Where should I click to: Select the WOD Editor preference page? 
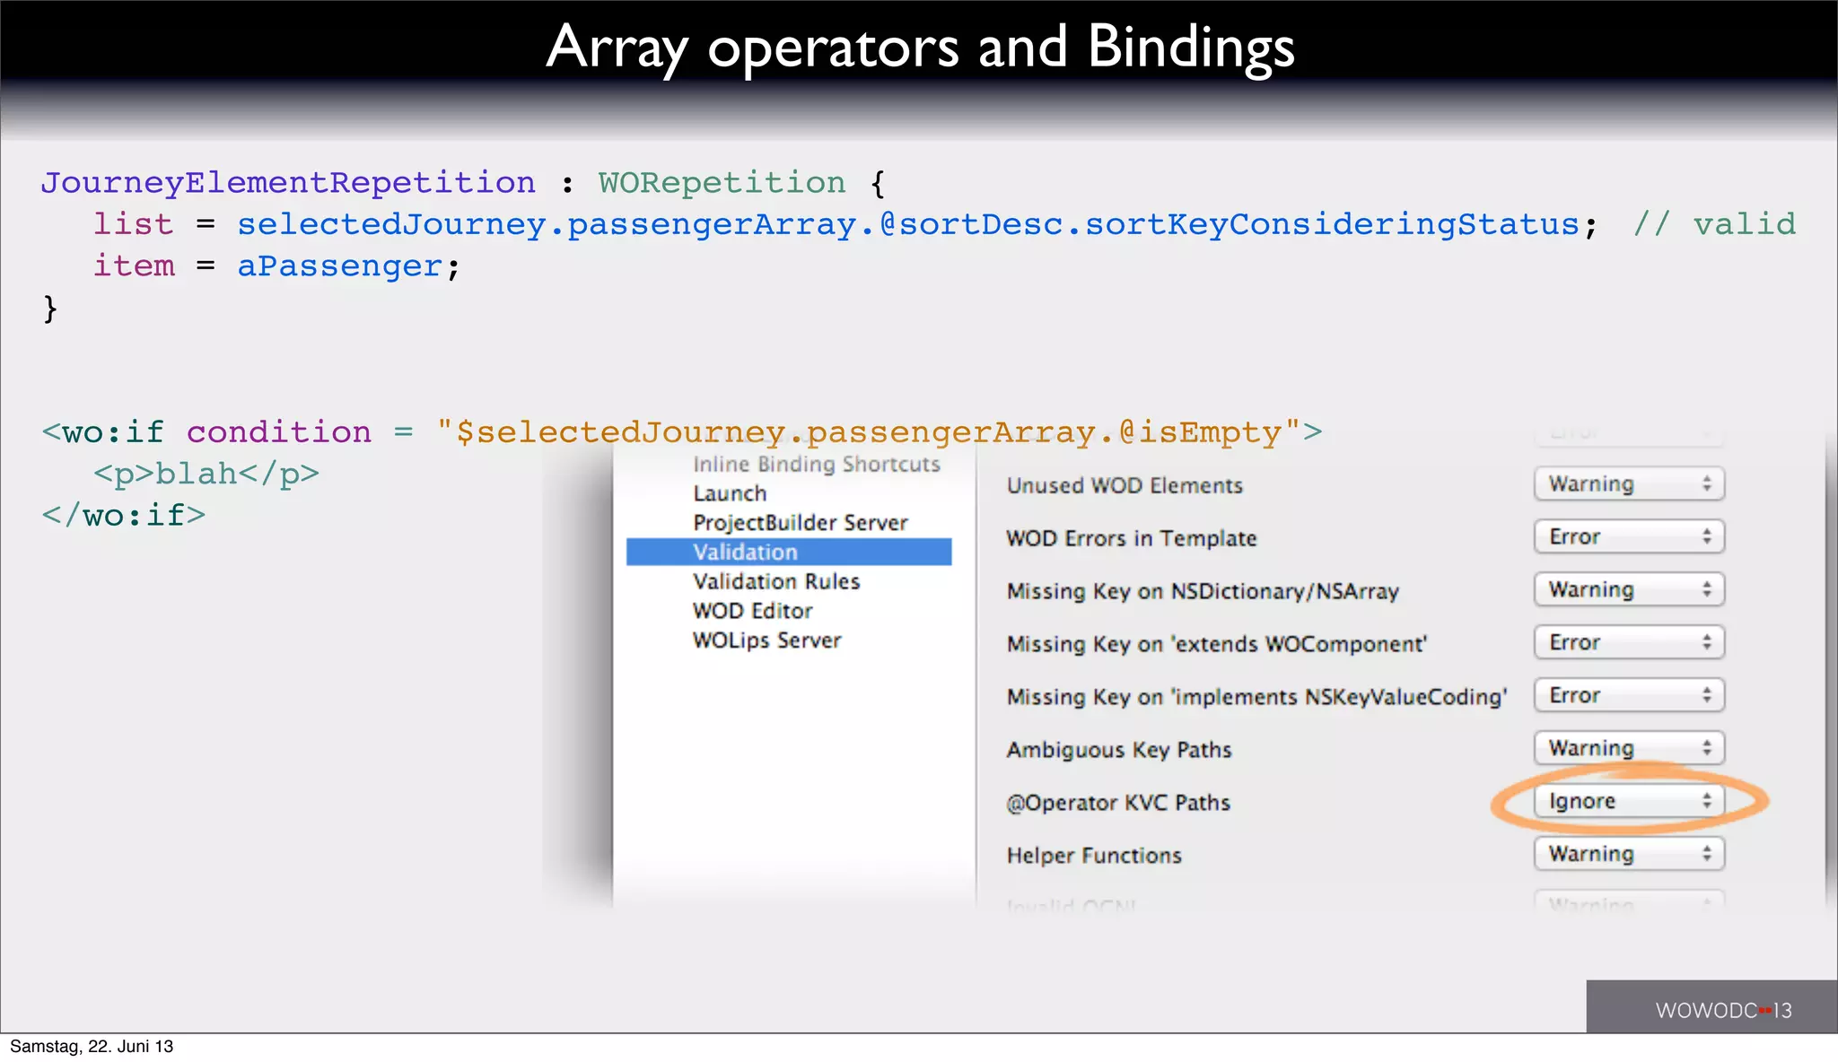coord(752,611)
